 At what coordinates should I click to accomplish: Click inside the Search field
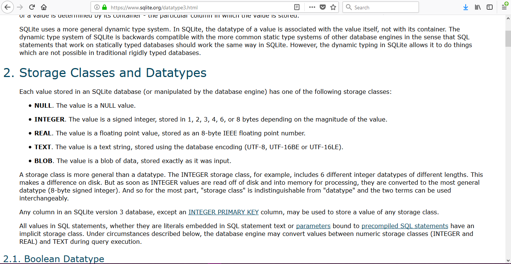click(380, 7)
